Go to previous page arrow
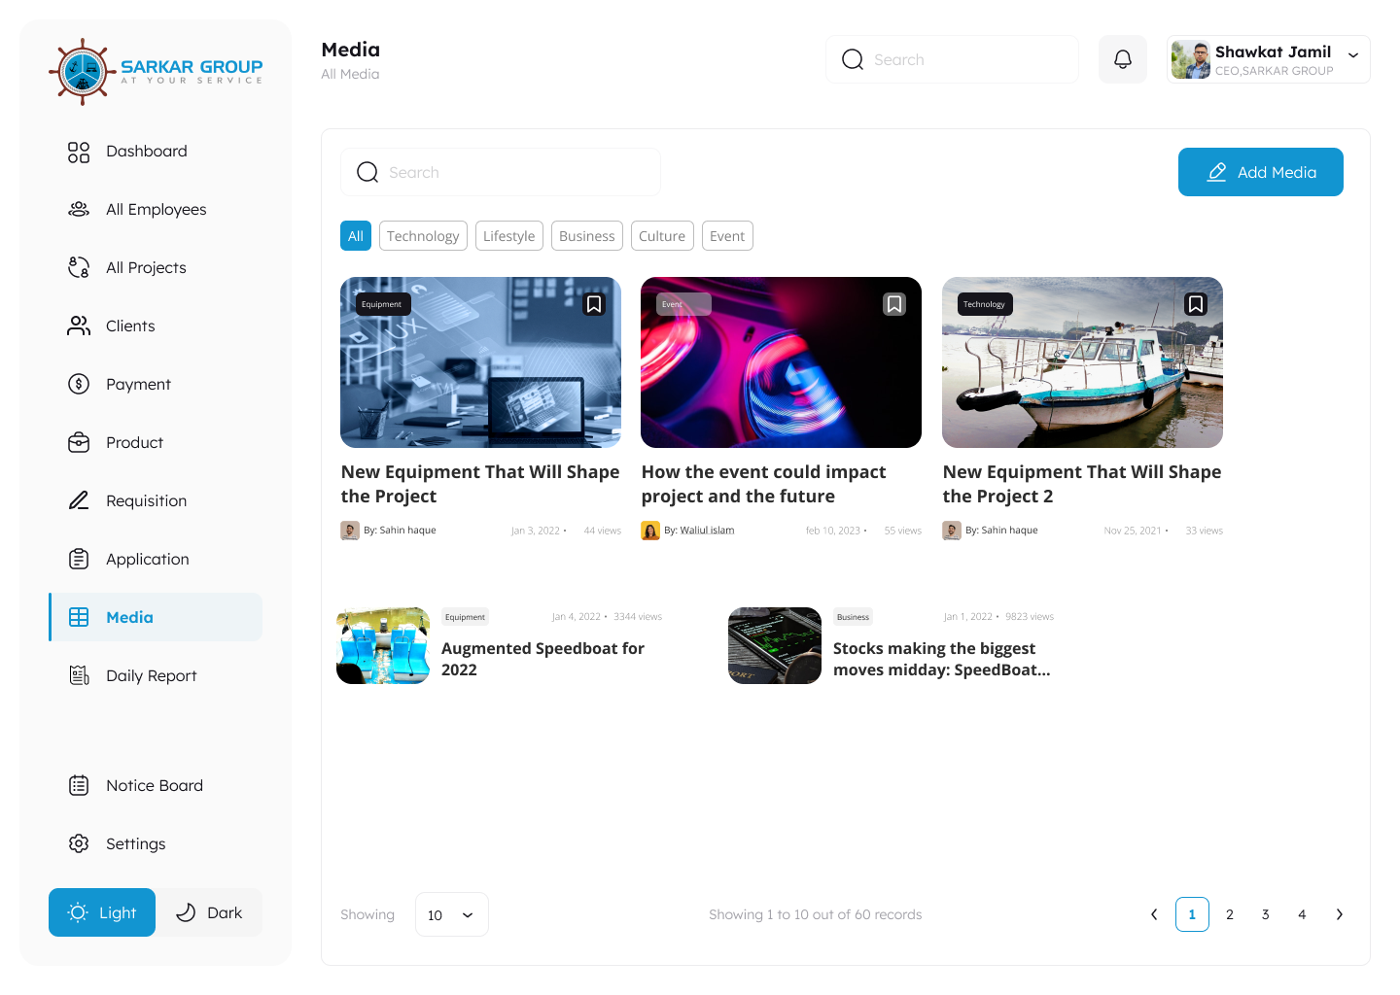 1154,914
